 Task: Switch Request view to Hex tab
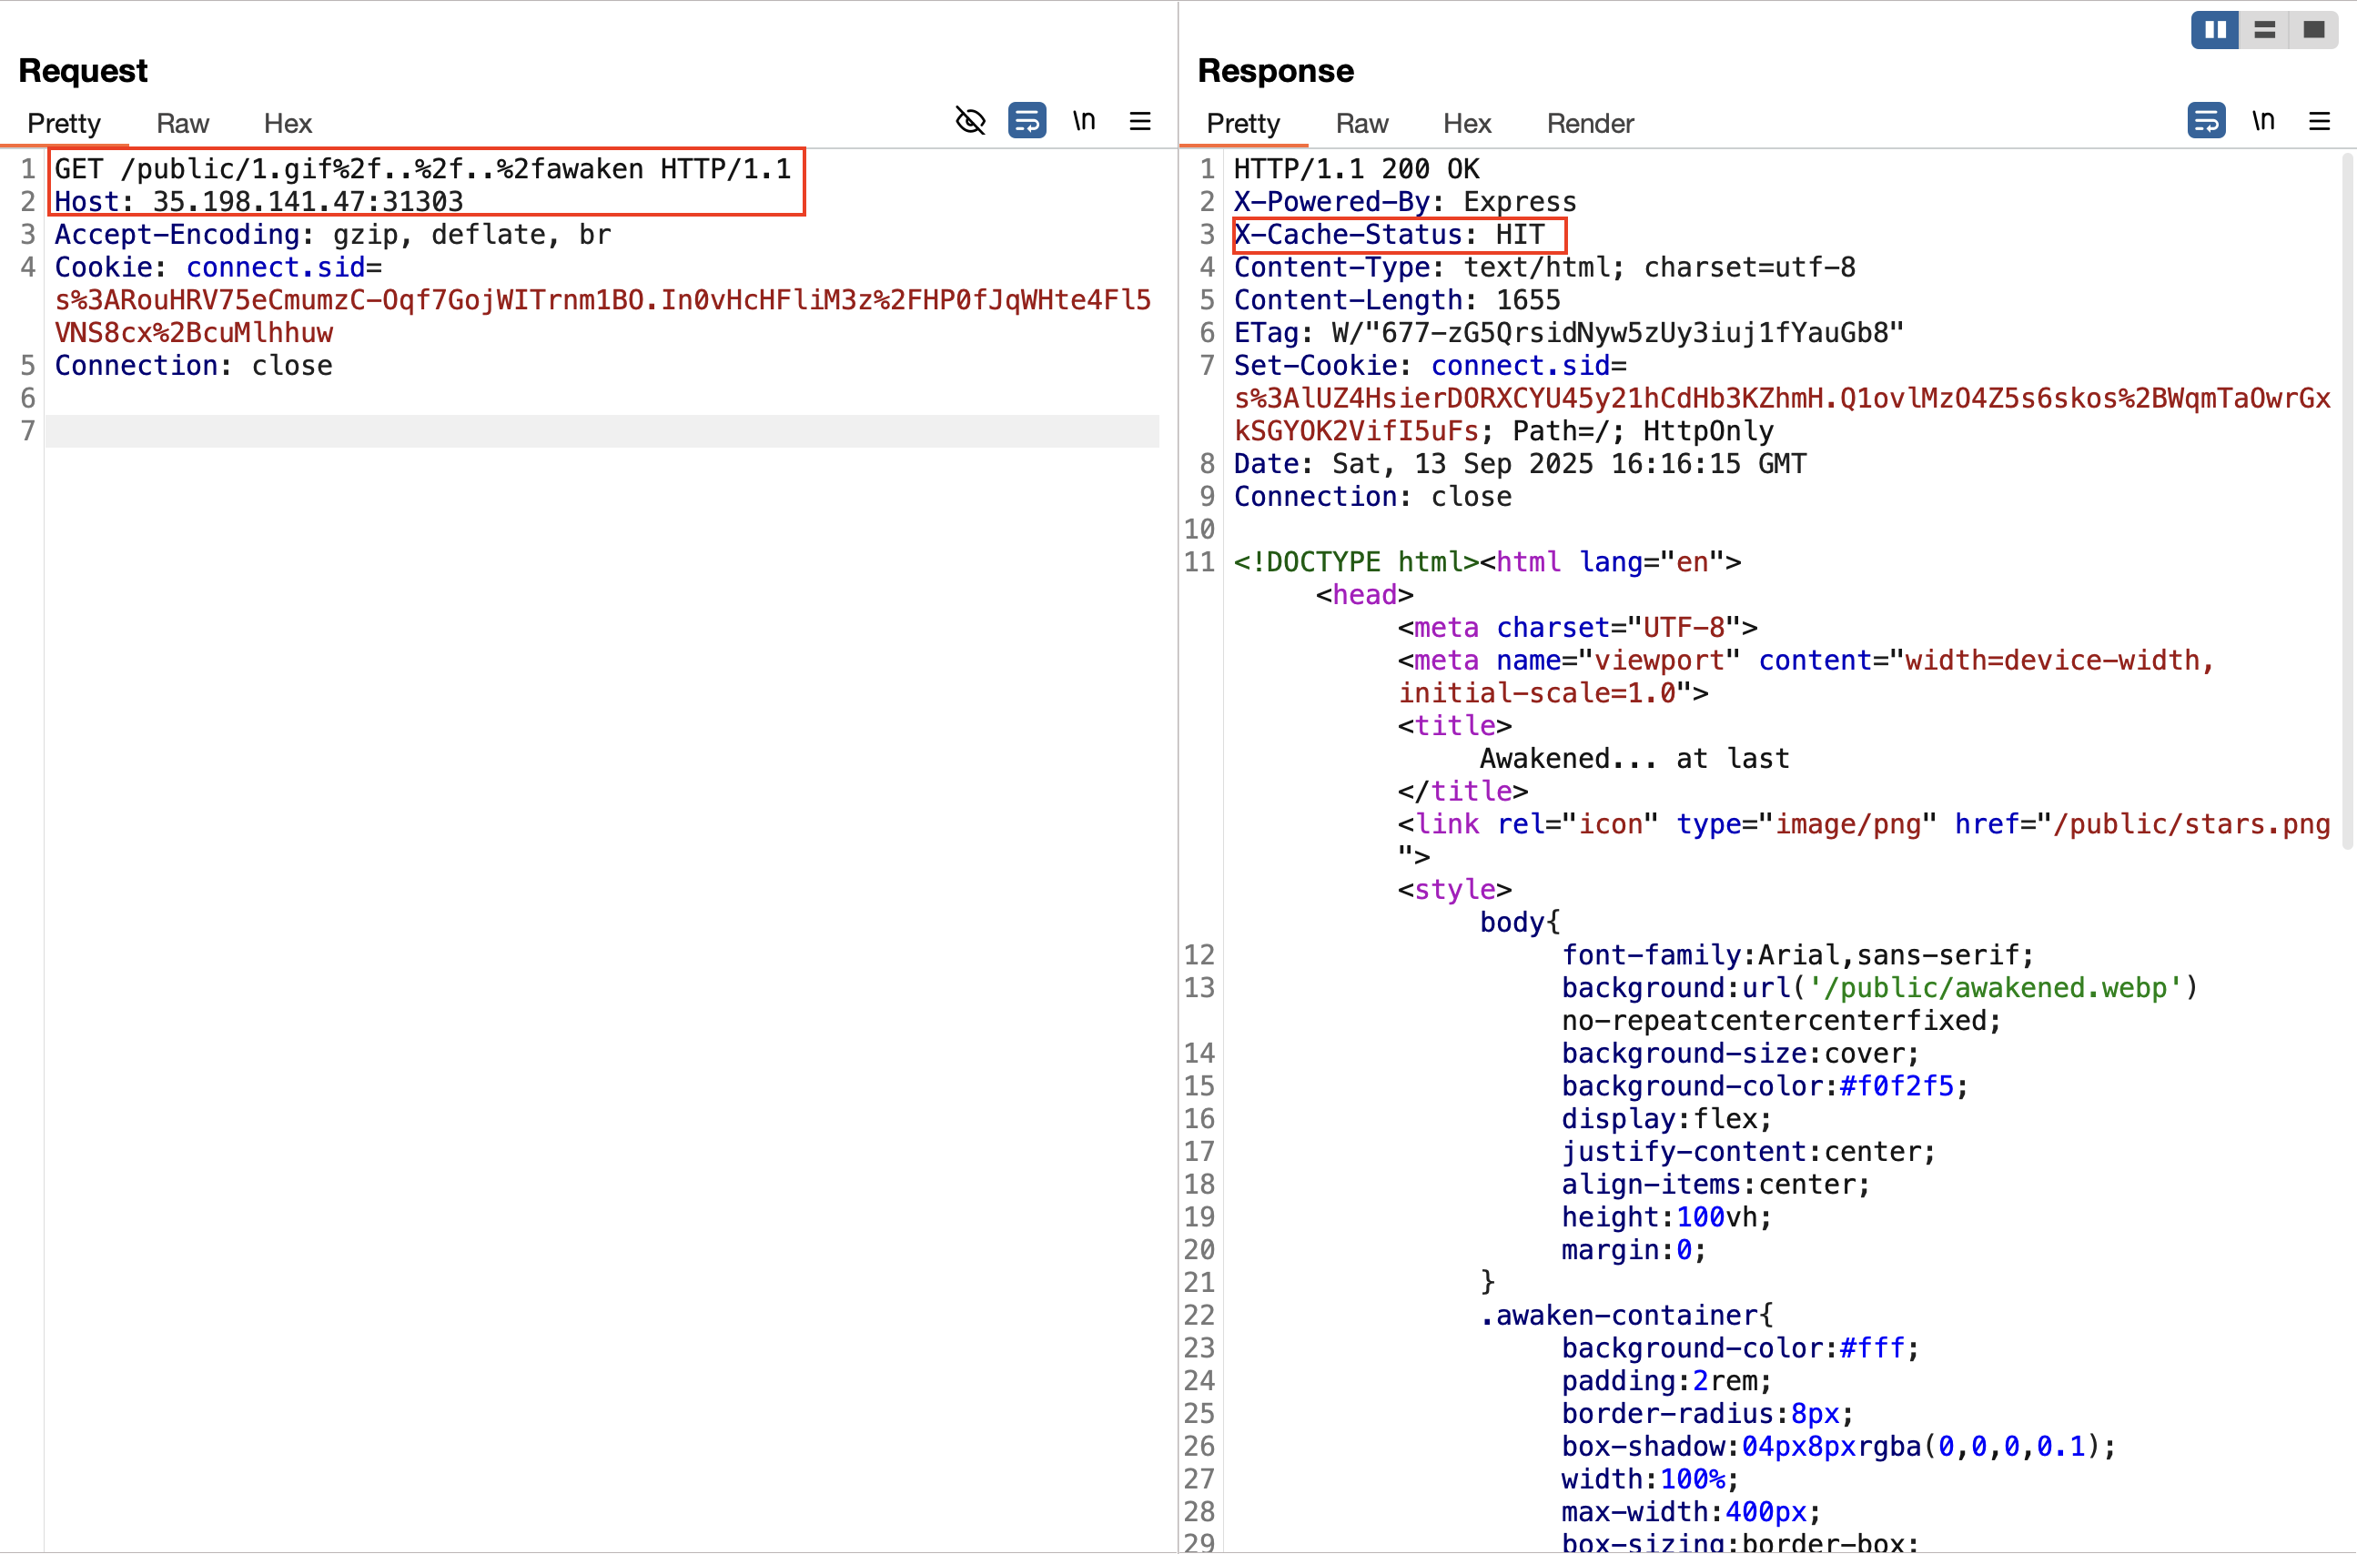click(x=288, y=123)
